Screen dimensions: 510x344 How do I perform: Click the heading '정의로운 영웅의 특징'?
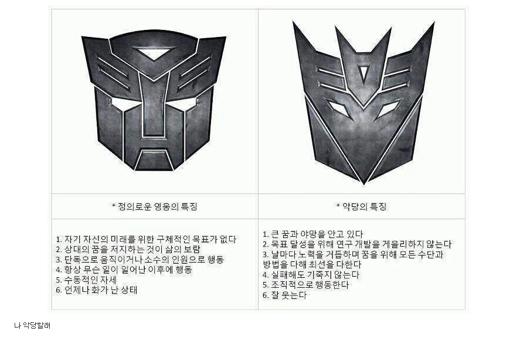155,206
